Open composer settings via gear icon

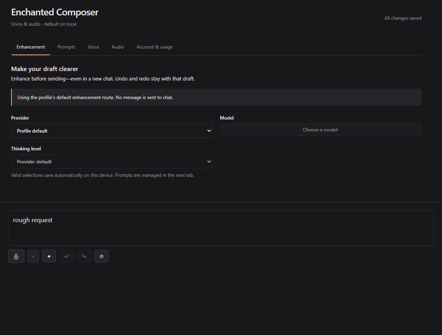(x=101, y=256)
